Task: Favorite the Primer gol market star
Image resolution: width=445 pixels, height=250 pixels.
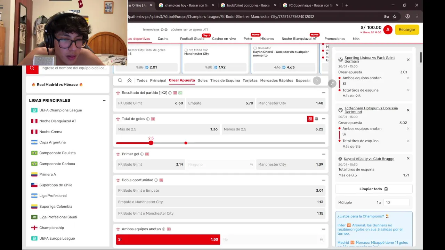Action: click(118, 154)
